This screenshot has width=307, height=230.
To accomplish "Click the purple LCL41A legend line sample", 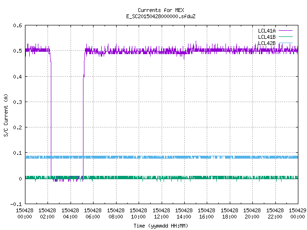I will click(x=285, y=31).
